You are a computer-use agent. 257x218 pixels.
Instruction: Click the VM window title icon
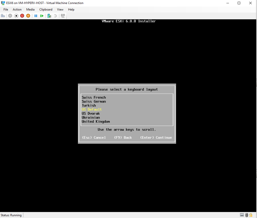click(x=3, y=3)
